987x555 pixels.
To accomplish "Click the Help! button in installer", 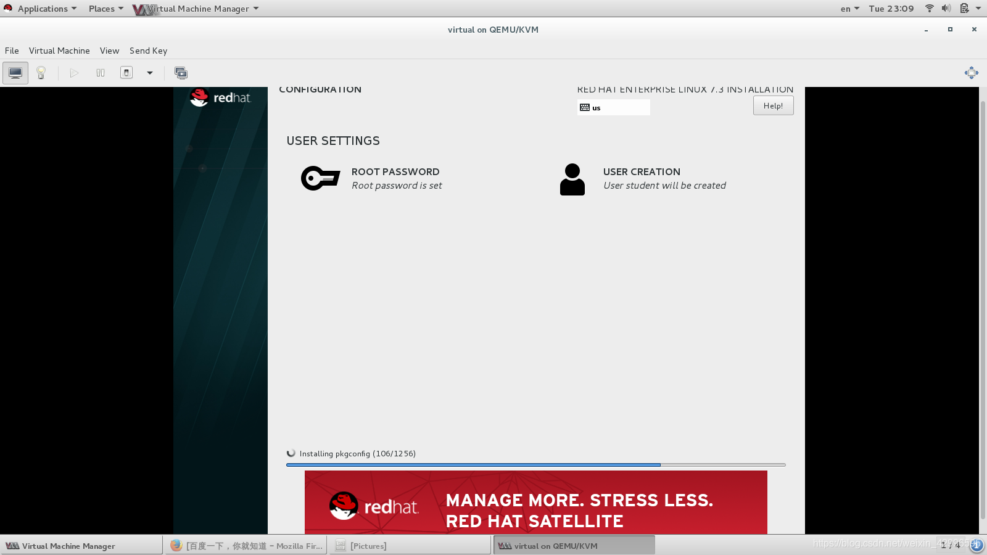I will coord(773,105).
